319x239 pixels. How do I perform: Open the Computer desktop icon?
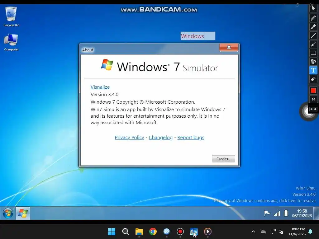coord(12,42)
